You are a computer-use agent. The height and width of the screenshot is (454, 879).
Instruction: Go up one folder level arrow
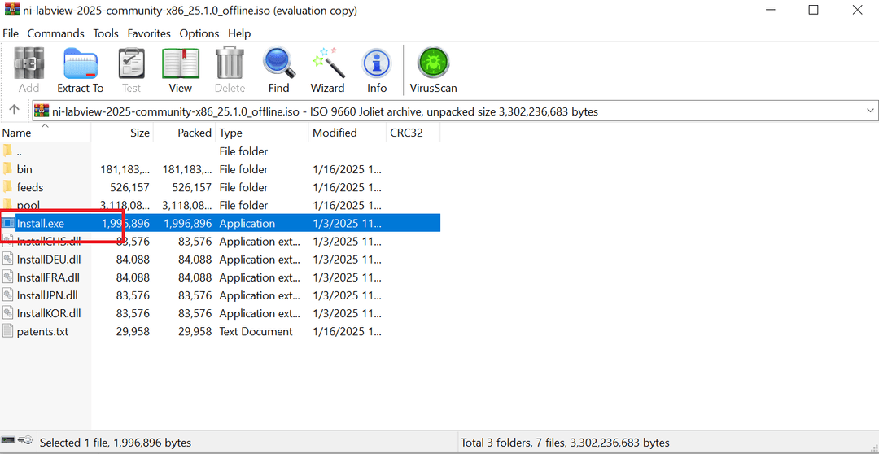[x=14, y=111]
